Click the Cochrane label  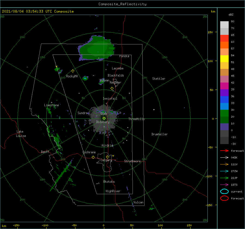[89, 152]
